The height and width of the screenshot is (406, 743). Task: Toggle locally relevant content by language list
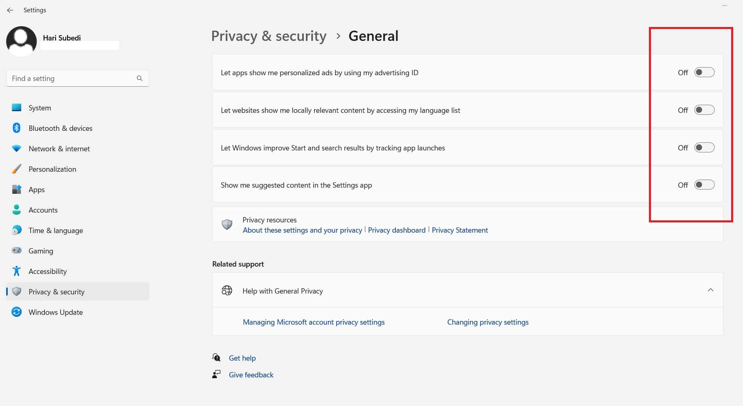704,110
